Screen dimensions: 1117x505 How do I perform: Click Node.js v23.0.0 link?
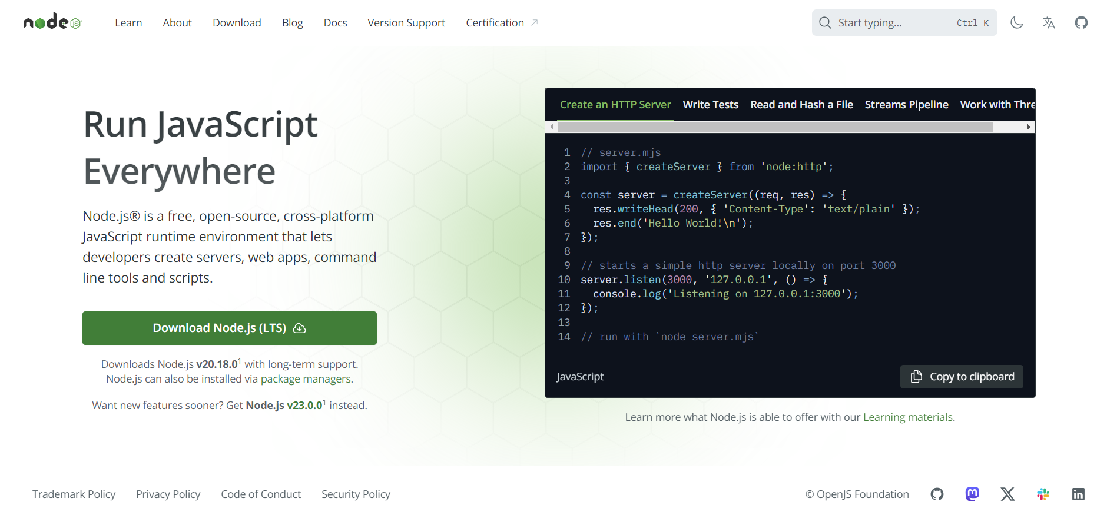(284, 405)
